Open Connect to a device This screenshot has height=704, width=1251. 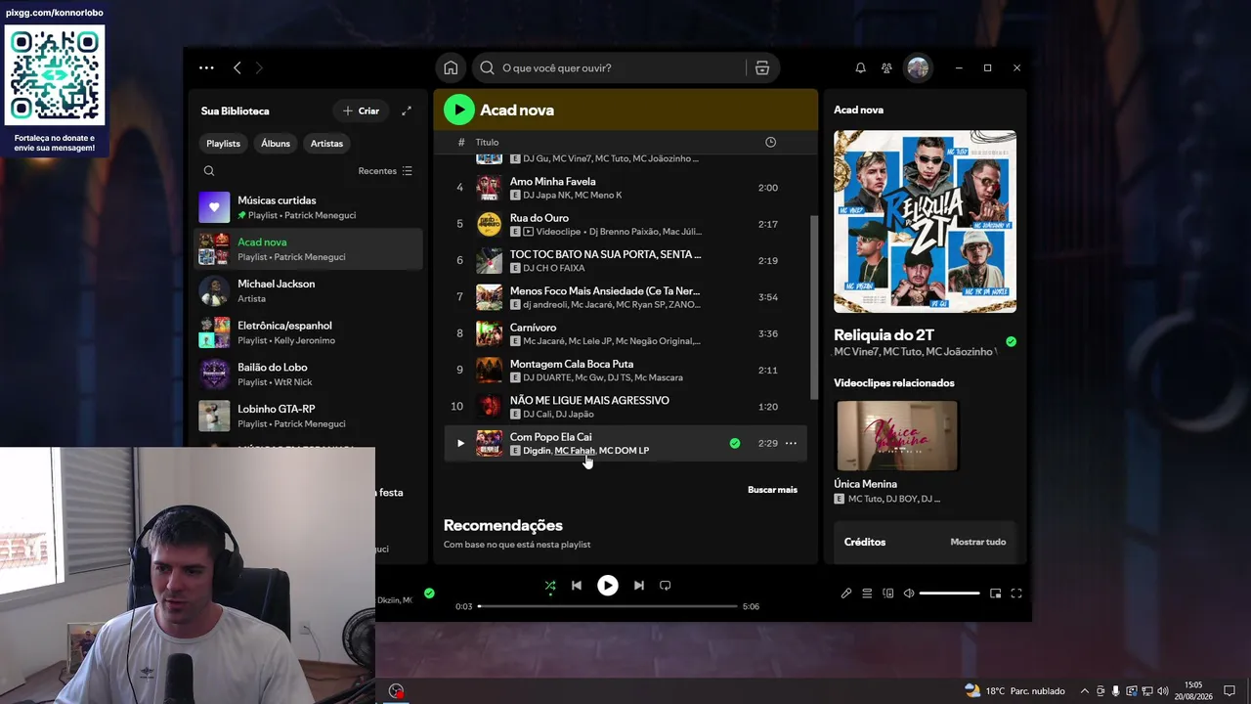click(888, 594)
